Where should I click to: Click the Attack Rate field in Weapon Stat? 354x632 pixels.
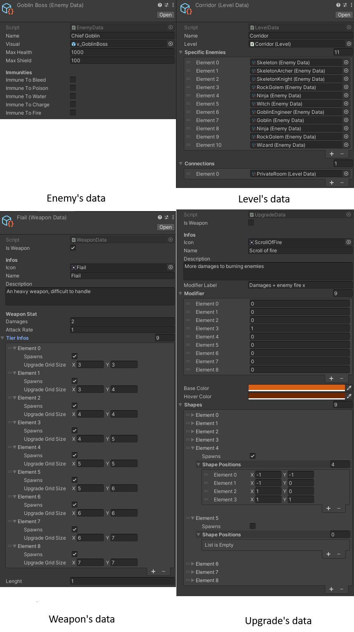(x=122, y=330)
